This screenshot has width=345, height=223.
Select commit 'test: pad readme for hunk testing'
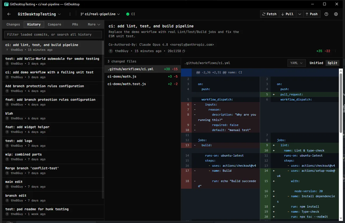52,212
